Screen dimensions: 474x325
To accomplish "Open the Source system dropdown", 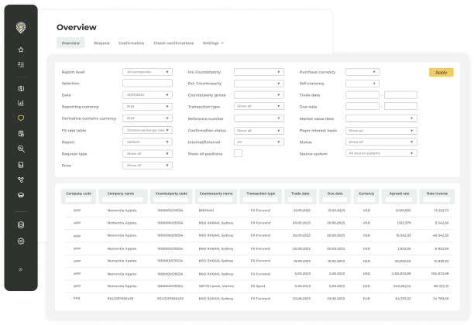I will tap(381, 153).
